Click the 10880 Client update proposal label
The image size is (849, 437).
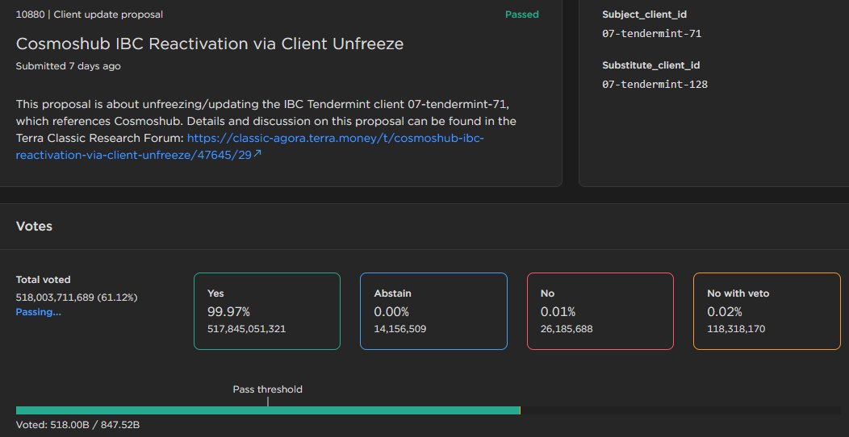tap(90, 15)
